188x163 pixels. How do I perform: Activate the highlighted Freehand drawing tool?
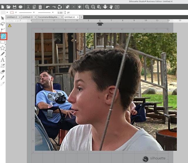3,36
